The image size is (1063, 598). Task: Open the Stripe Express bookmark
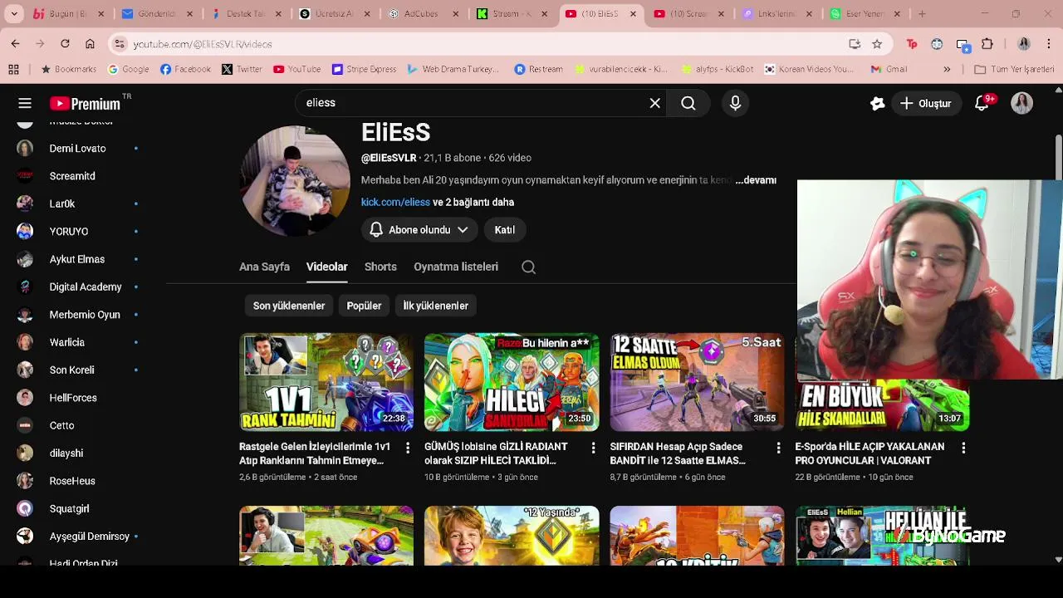tap(364, 70)
